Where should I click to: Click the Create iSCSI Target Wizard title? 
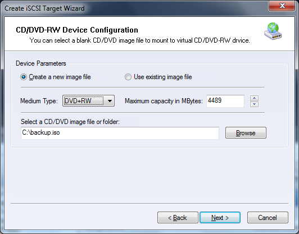pyautogui.click(x=44, y=8)
